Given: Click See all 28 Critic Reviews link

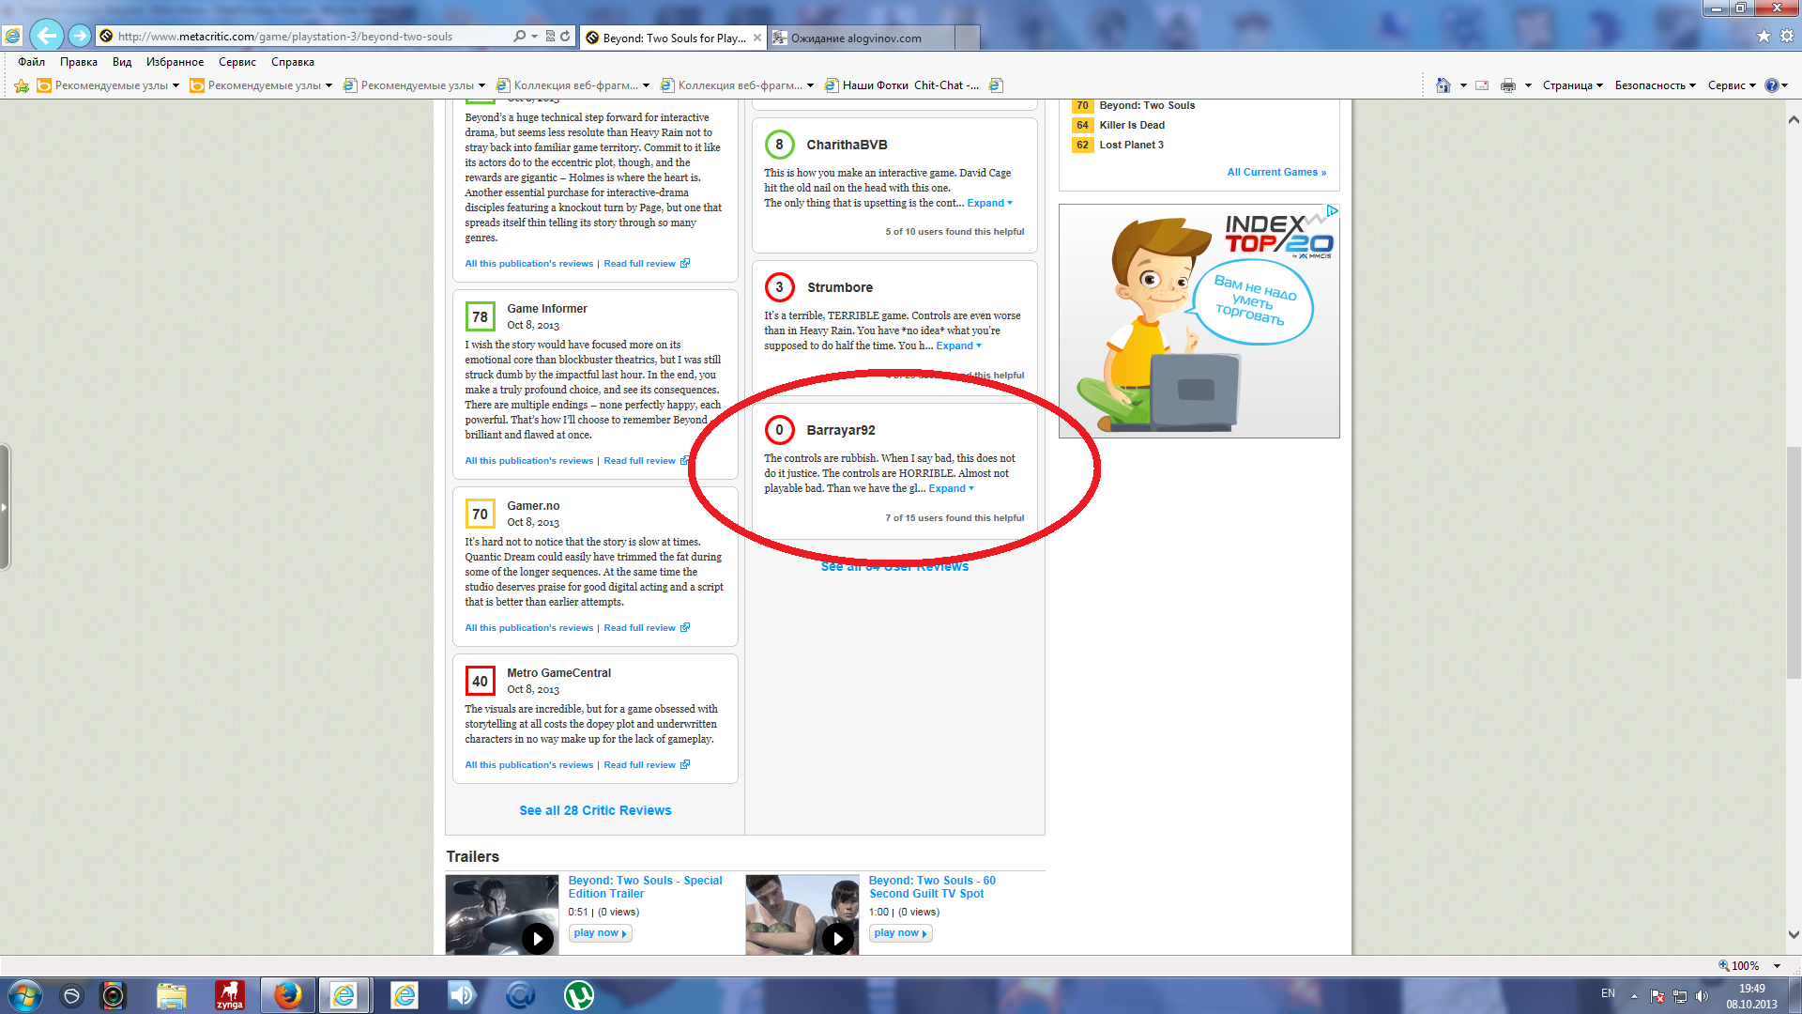Looking at the screenshot, I should coord(595,810).
